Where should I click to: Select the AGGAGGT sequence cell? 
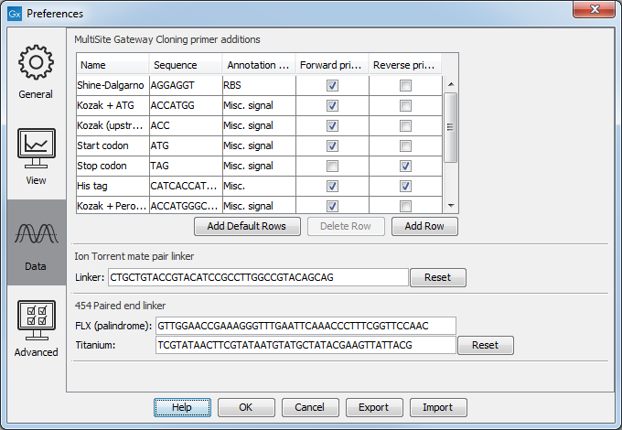tap(186, 85)
